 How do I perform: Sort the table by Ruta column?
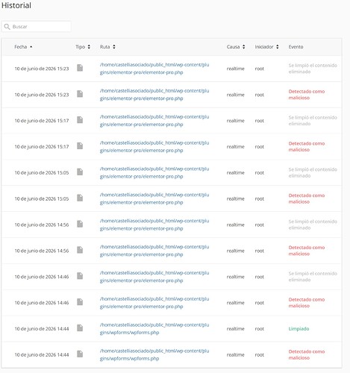click(107, 47)
